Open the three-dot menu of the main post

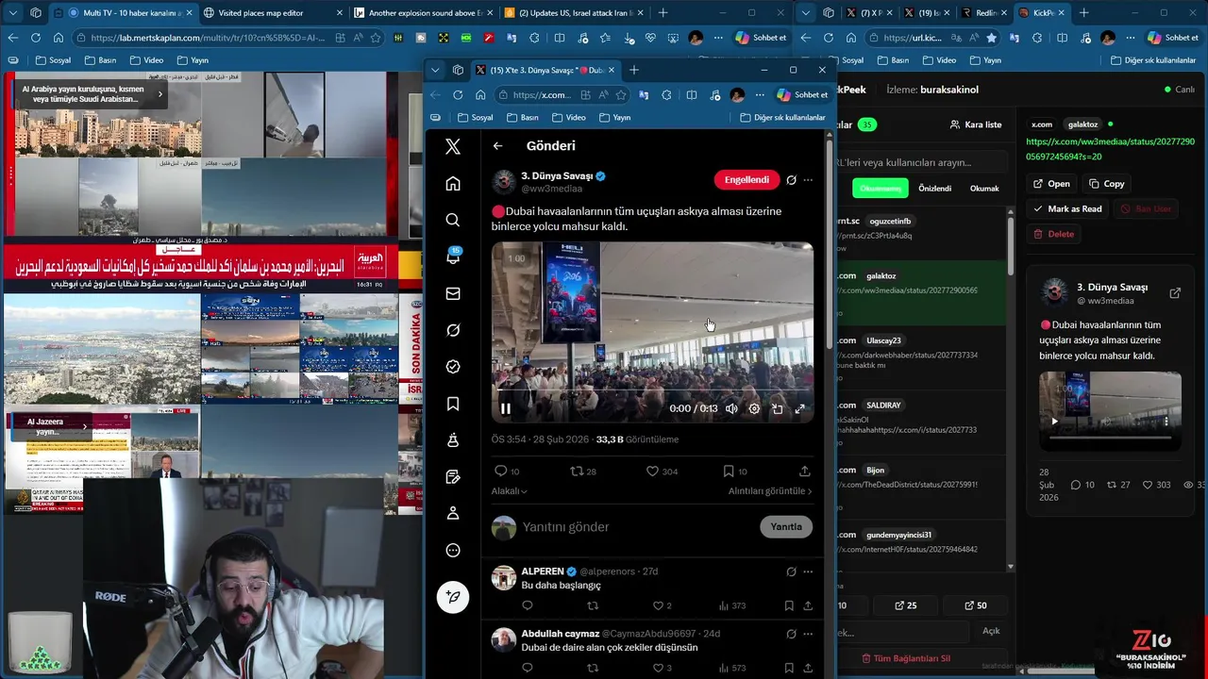click(808, 179)
